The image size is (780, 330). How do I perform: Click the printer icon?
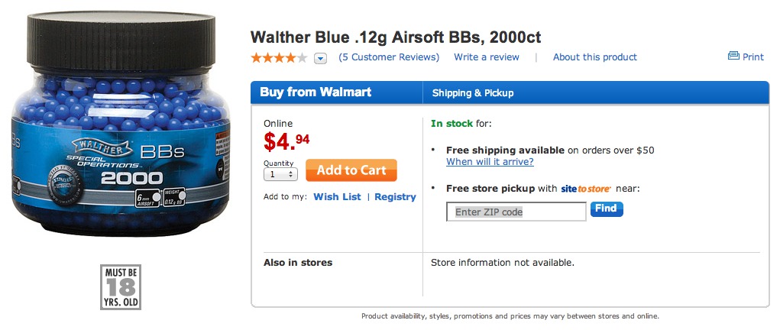(733, 57)
